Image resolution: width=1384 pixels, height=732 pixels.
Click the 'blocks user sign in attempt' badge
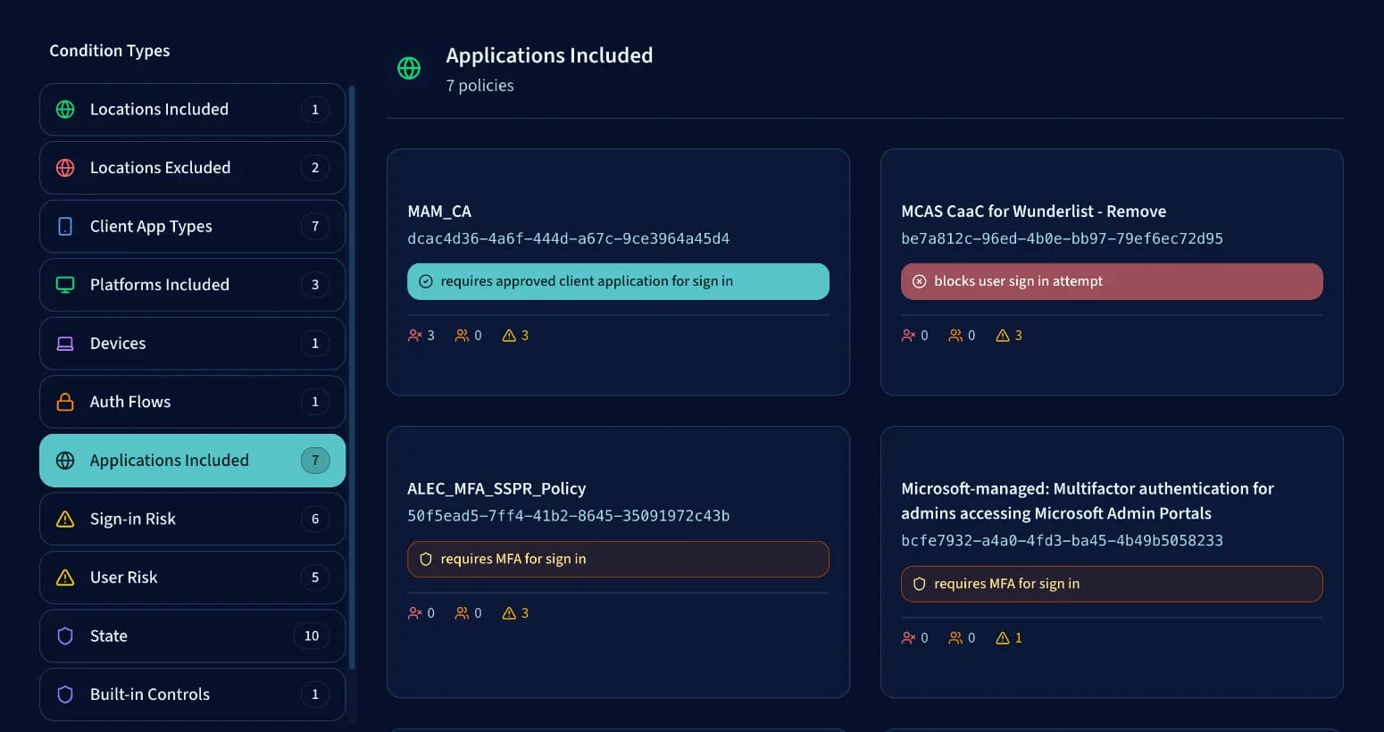point(1112,281)
